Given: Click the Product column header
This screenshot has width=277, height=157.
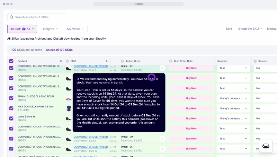Looking at the screenshot, I should [x=39, y=61].
